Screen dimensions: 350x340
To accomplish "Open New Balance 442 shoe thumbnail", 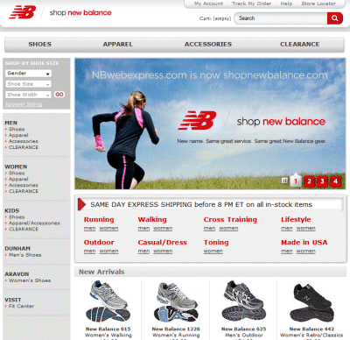I will tap(311, 302).
